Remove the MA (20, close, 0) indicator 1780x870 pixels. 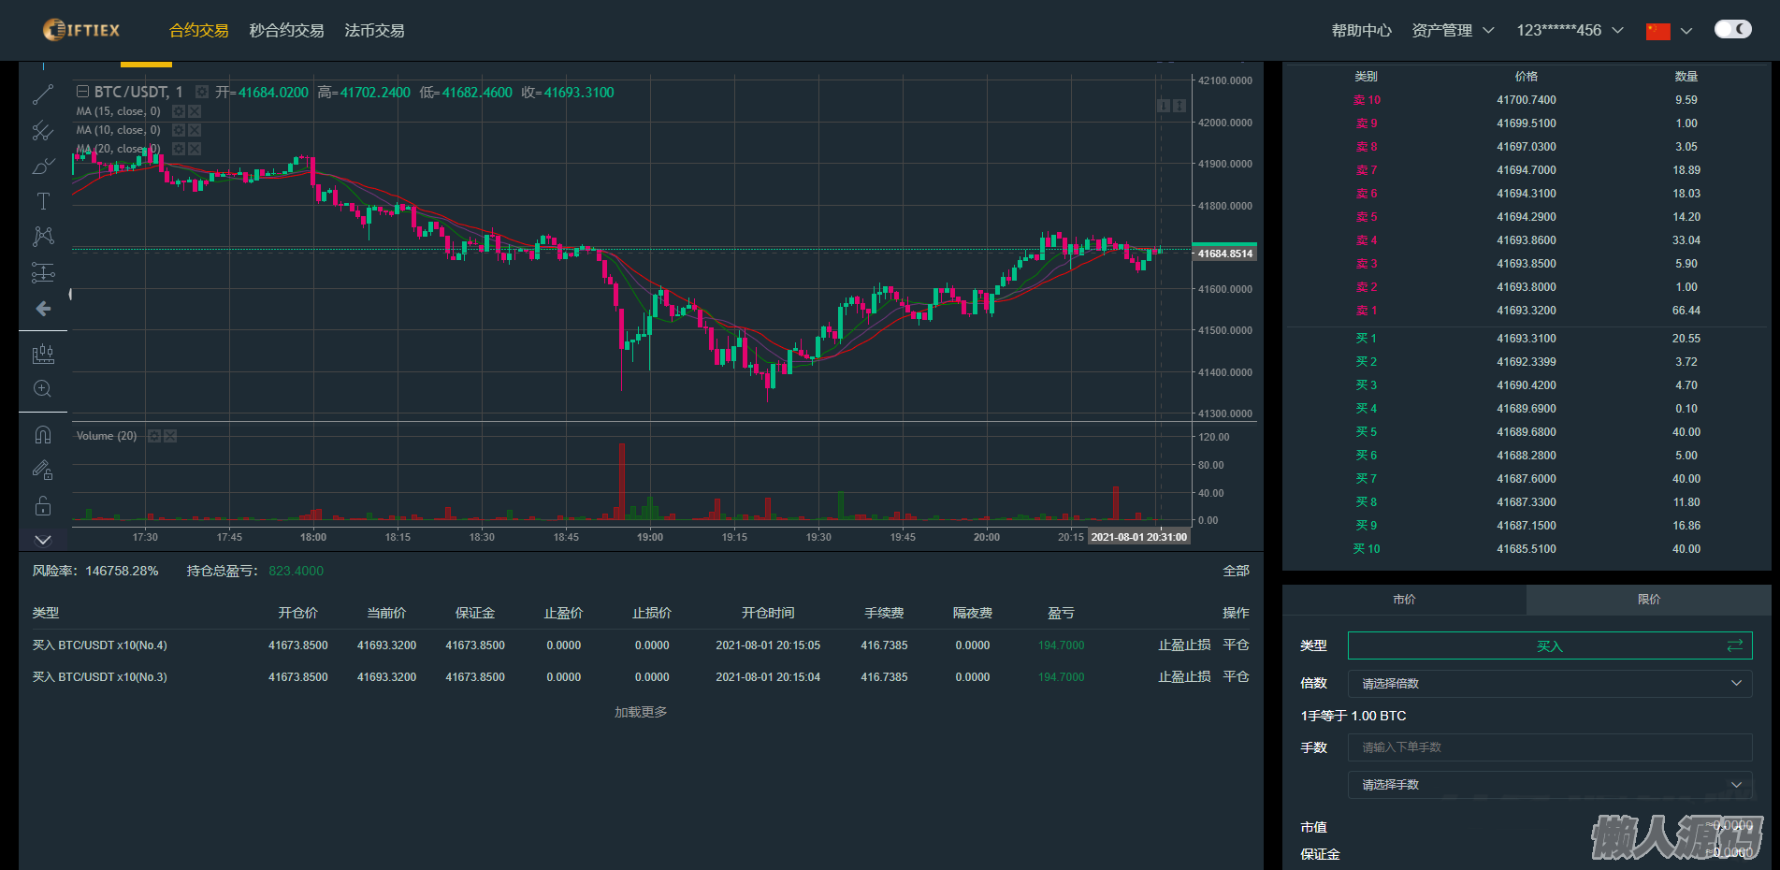[x=195, y=149]
